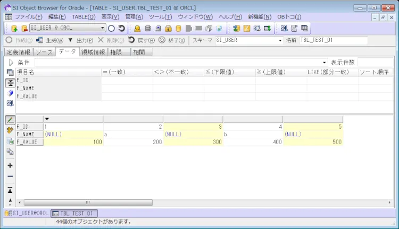The width and height of the screenshot is (399, 229).
Task: Click the black triangle in first data column header
Action: [47, 119]
